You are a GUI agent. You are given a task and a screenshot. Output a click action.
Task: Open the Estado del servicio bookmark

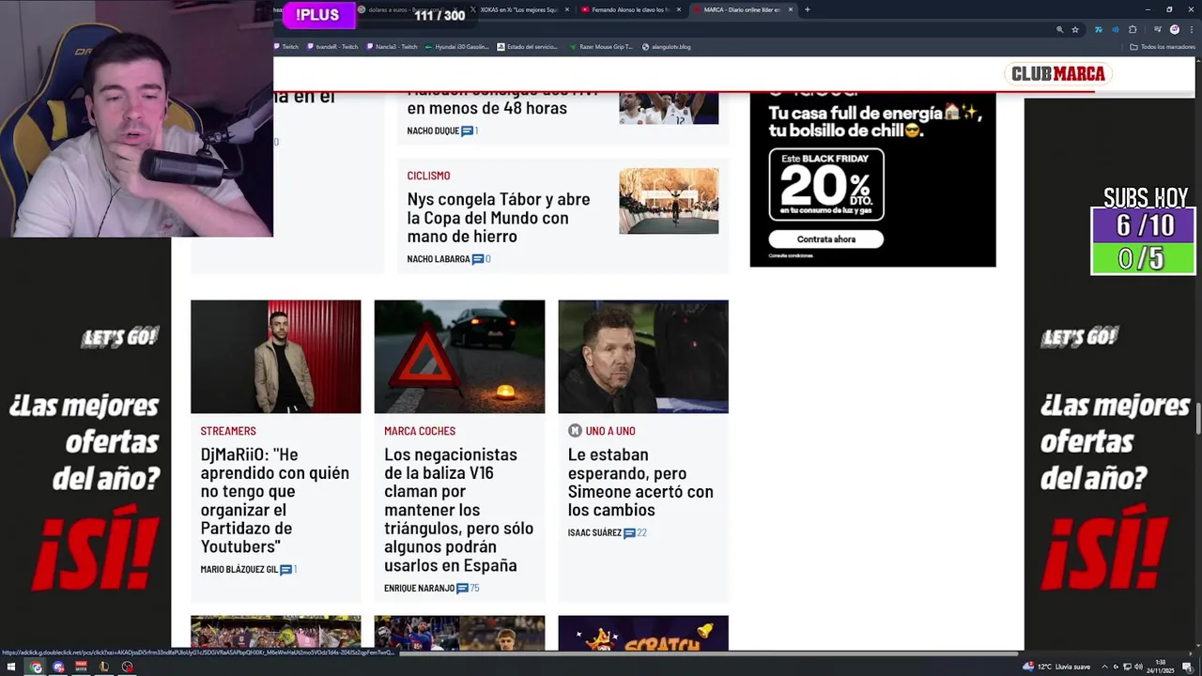tap(530, 46)
